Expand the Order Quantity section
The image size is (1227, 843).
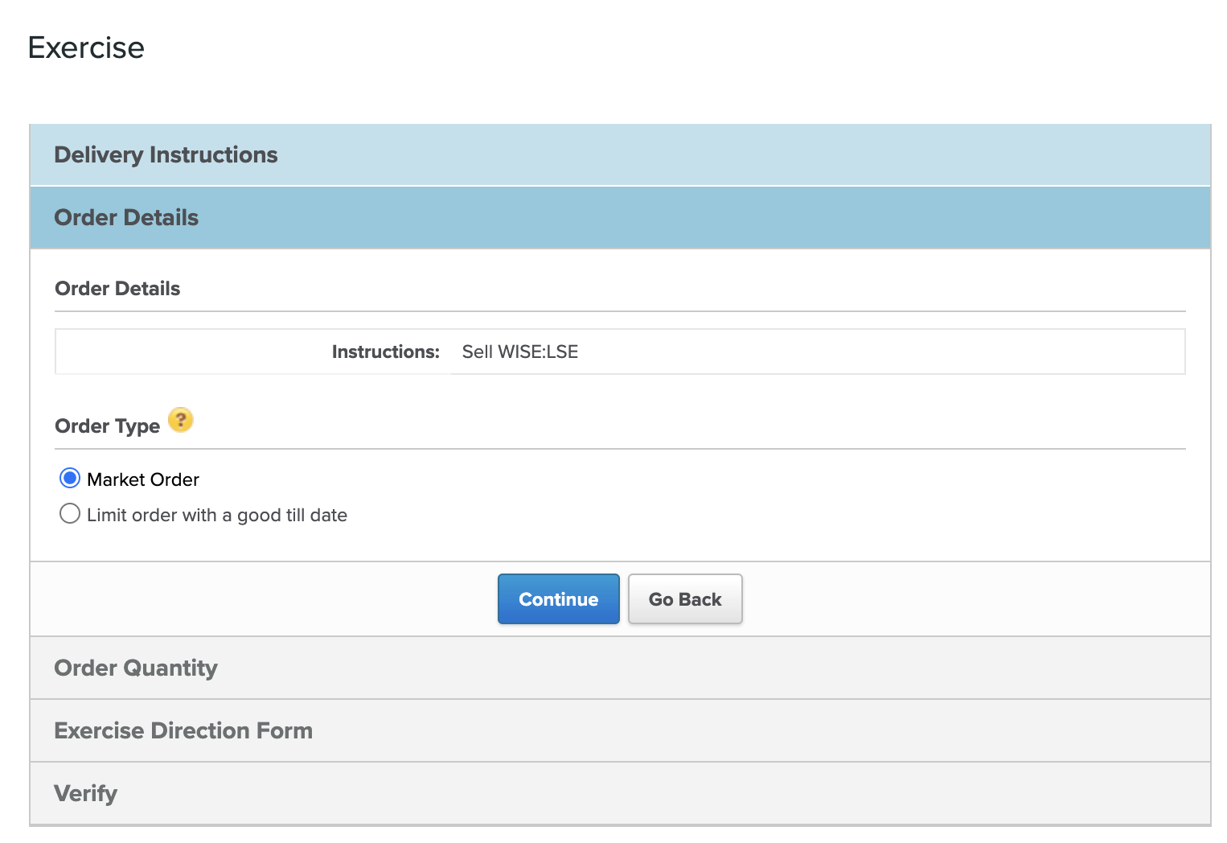(620, 668)
